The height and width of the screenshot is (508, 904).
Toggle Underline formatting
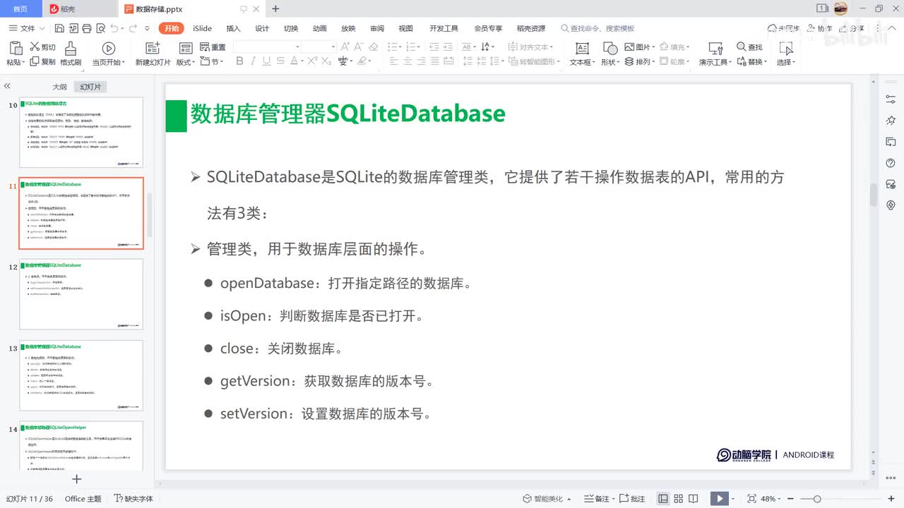click(268, 61)
